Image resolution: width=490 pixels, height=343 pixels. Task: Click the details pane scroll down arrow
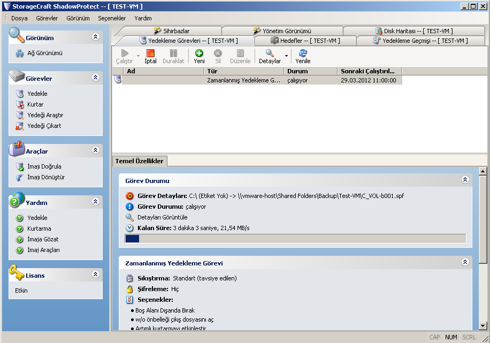[x=483, y=326]
